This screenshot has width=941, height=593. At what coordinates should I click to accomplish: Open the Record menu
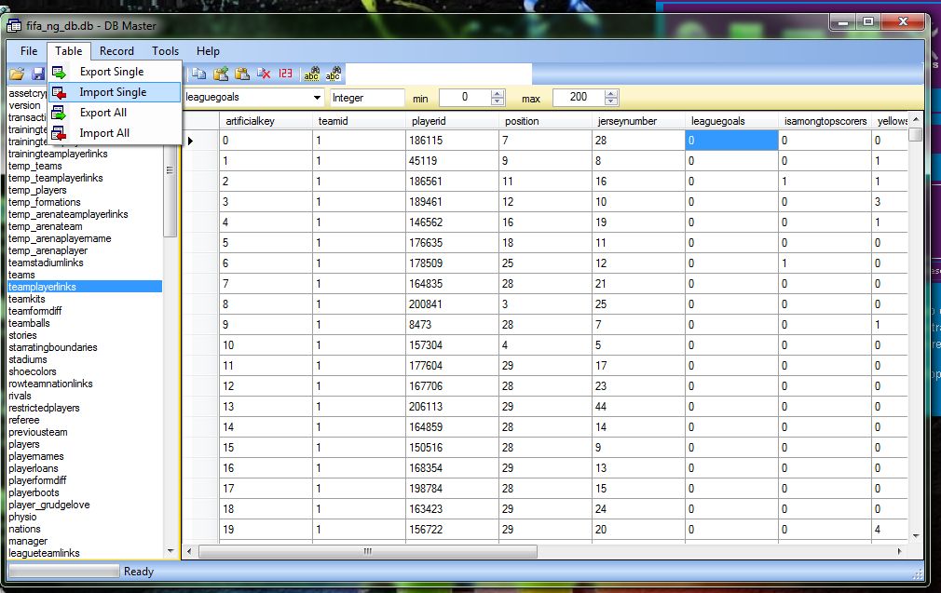[x=116, y=51]
